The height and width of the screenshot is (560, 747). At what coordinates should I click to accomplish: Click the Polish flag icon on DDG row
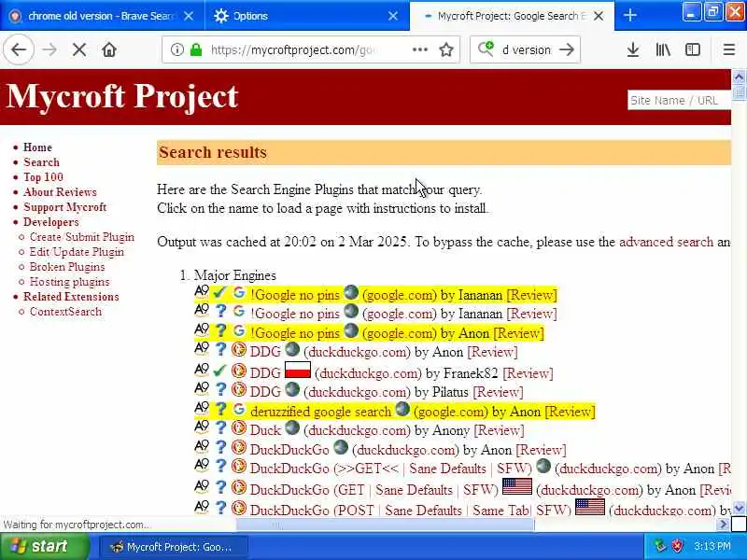click(x=298, y=370)
